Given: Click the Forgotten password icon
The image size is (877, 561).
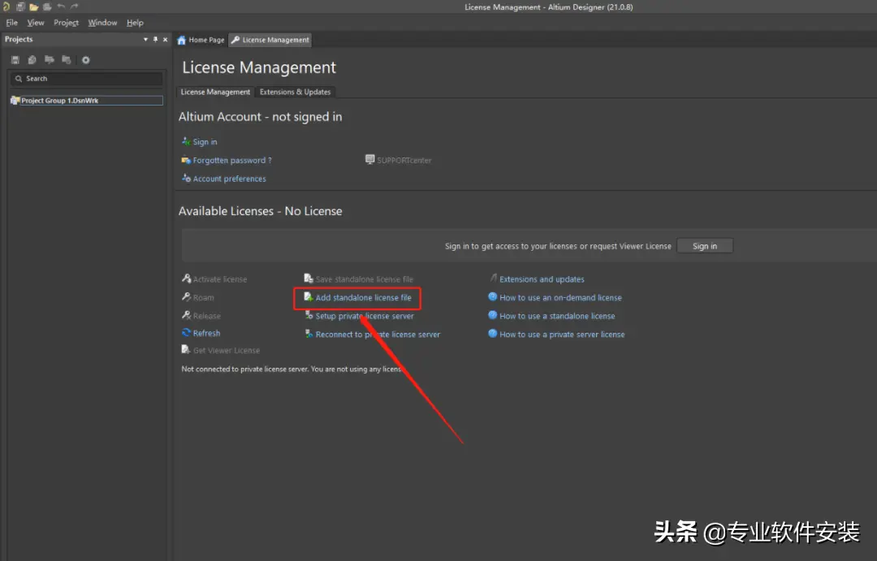Looking at the screenshot, I should click(186, 160).
